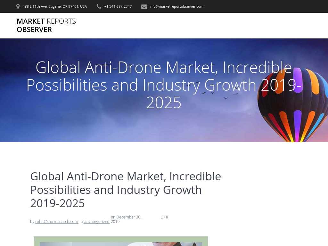Click the address text 488 E 11th Ave

pyautogui.click(x=54, y=6)
